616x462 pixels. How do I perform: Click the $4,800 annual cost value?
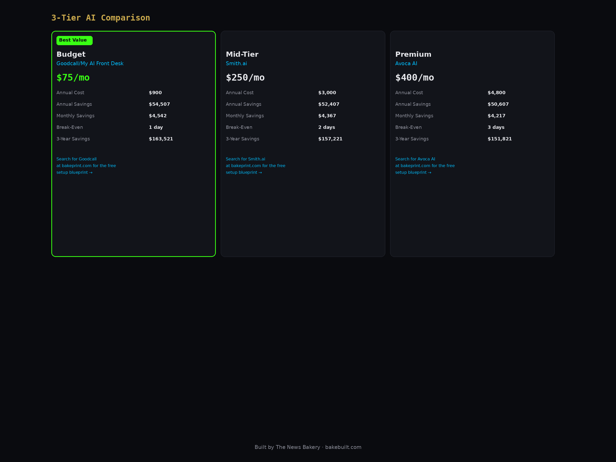[x=497, y=93]
